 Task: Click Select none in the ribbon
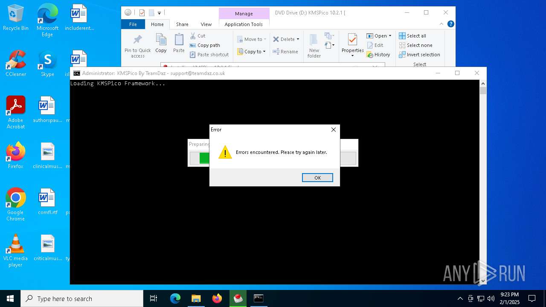click(x=415, y=45)
